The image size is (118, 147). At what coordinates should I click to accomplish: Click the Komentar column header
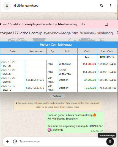[36, 51]
